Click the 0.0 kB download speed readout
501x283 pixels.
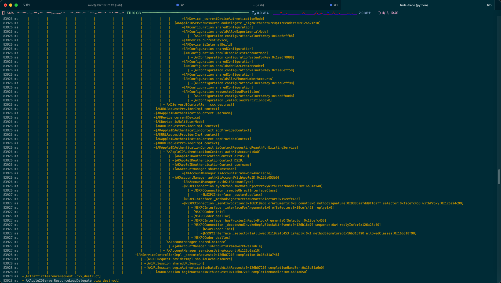[263, 13]
